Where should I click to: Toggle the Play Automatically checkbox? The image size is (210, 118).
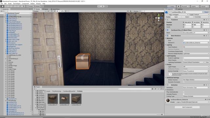click(184, 92)
